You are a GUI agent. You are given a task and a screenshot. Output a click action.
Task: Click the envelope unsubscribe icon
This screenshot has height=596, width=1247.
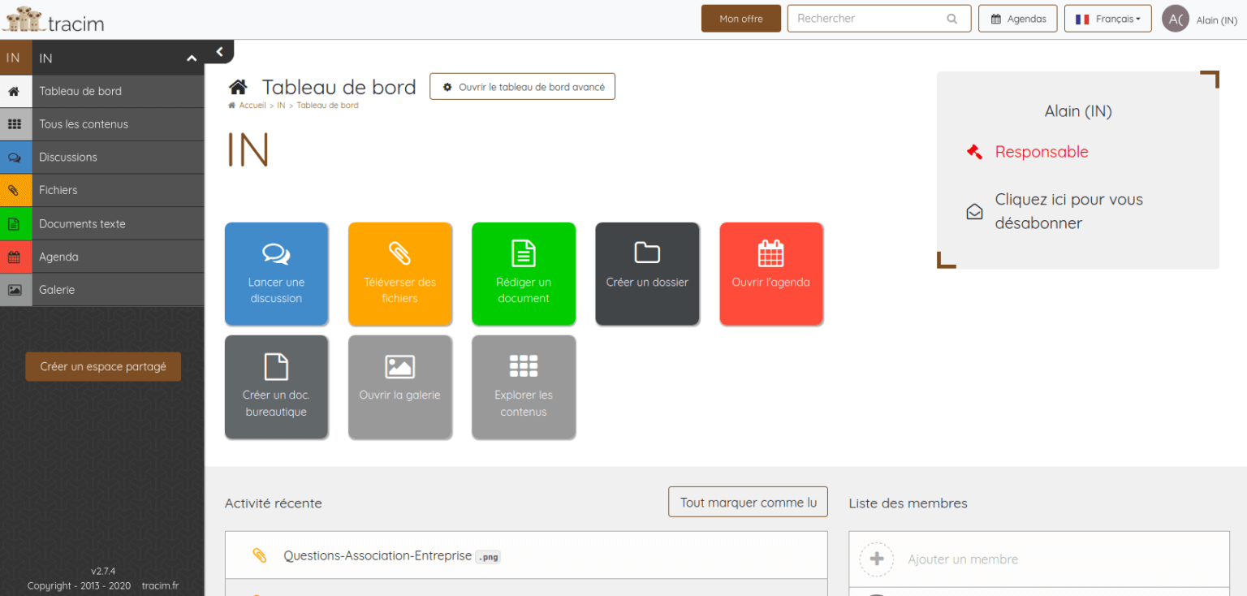[x=974, y=211]
